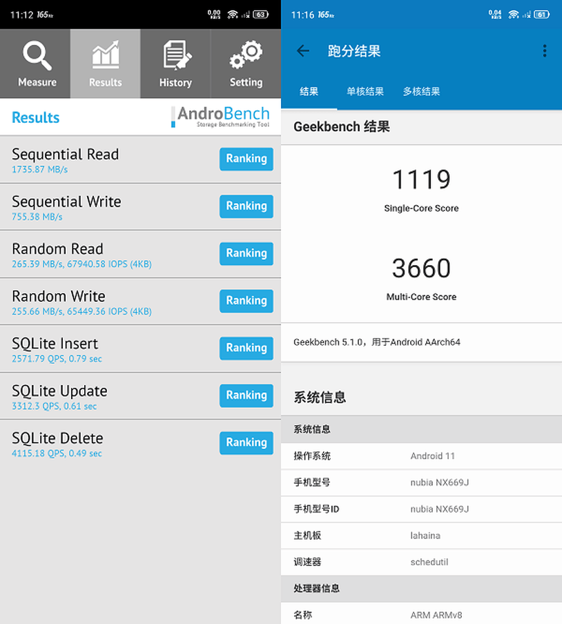Viewport: 562px width, 624px height.
Task: Open Ranking for SQLite Delete
Action: [246, 443]
